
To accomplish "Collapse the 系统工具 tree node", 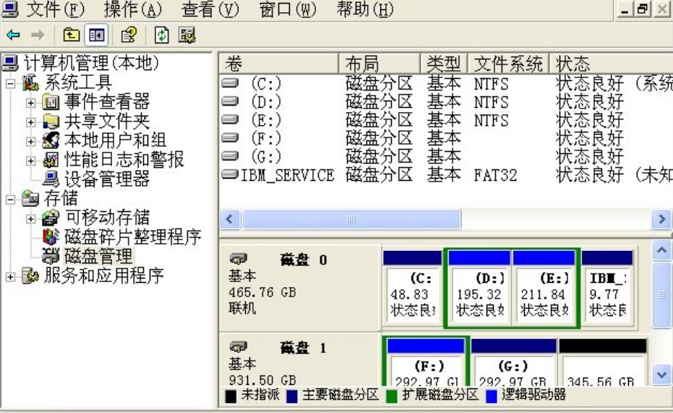I will (10, 83).
